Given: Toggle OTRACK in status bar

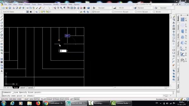Looking at the screenshot, I should click(x=56, y=99).
